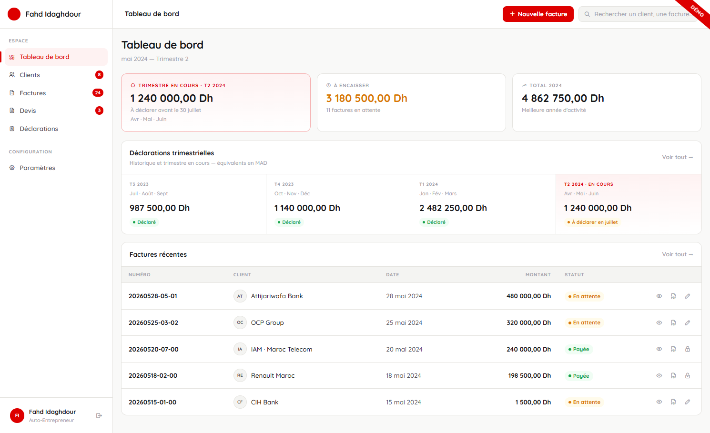Click the OC avatar for OCP Group

[240, 322]
